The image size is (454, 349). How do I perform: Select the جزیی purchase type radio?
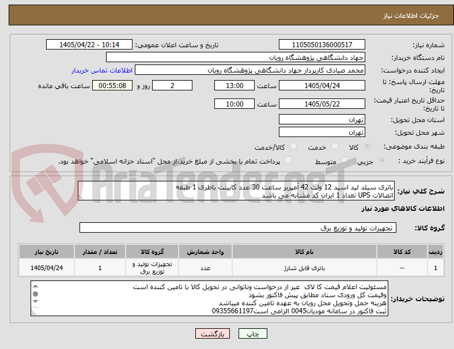click(x=382, y=160)
